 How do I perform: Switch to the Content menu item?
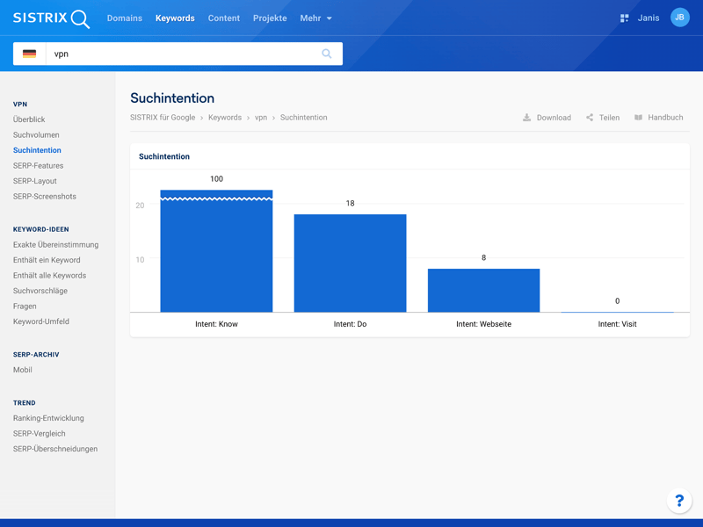(x=223, y=18)
